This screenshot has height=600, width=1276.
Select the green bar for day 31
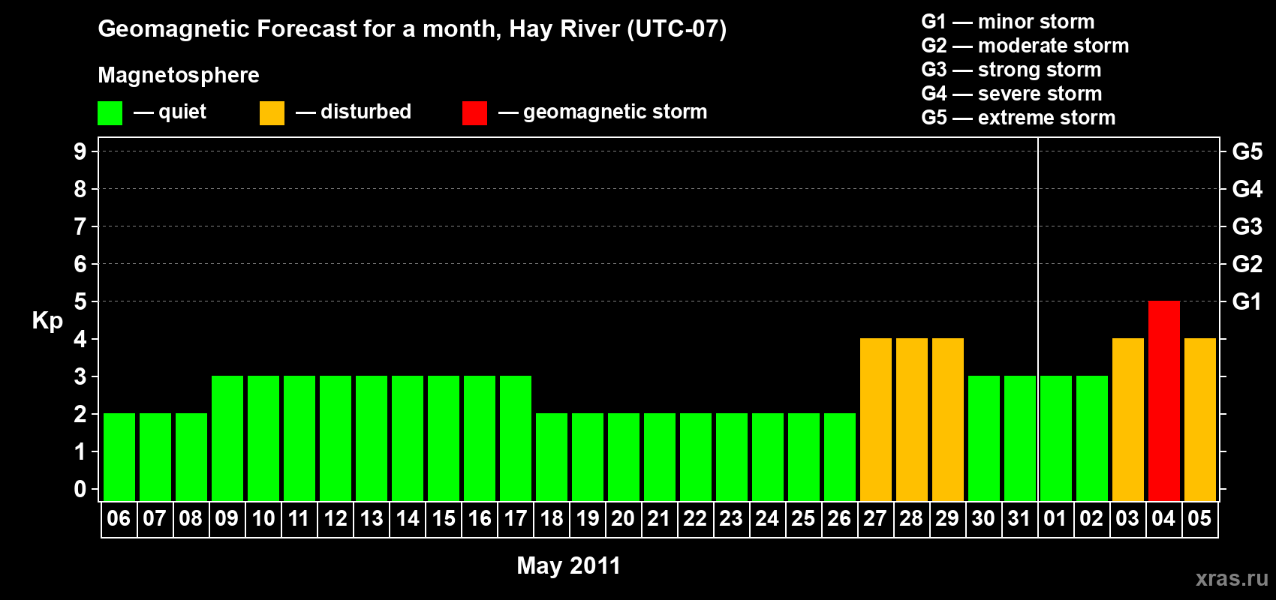(x=1019, y=439)
